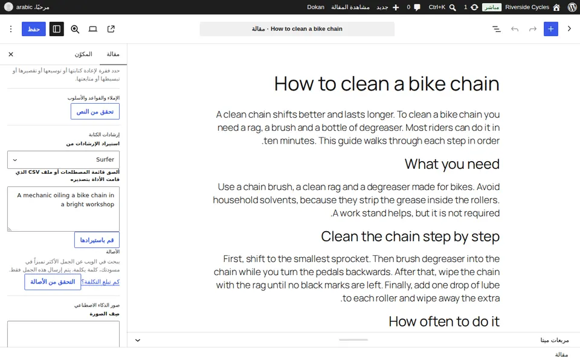
Task: Switch to the مقالة sidebar tab
Action: point(113,54)
